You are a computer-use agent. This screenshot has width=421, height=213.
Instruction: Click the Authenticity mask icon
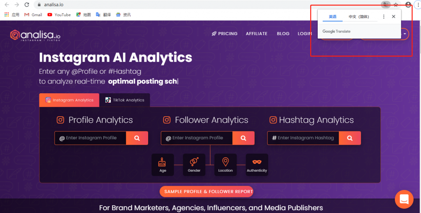coord(257,164)
